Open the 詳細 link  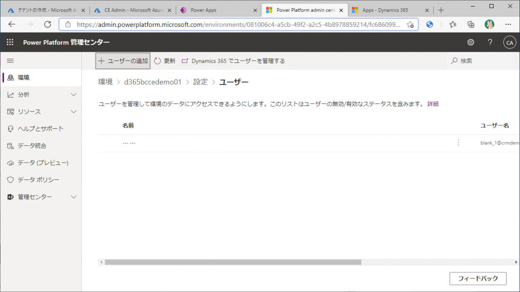tap(433, 104)
